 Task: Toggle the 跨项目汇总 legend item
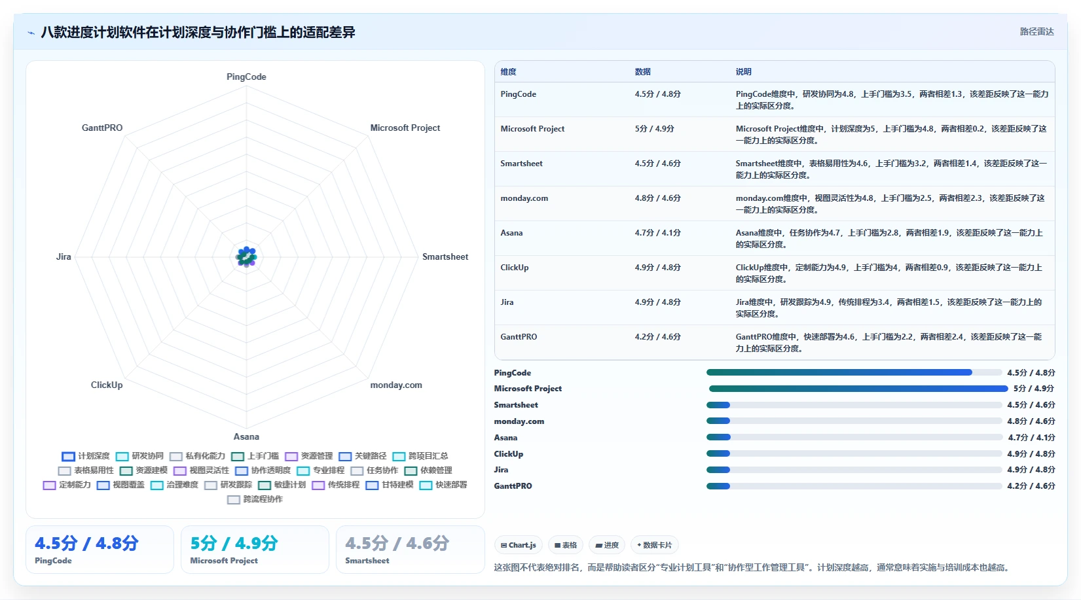(420, 456)
